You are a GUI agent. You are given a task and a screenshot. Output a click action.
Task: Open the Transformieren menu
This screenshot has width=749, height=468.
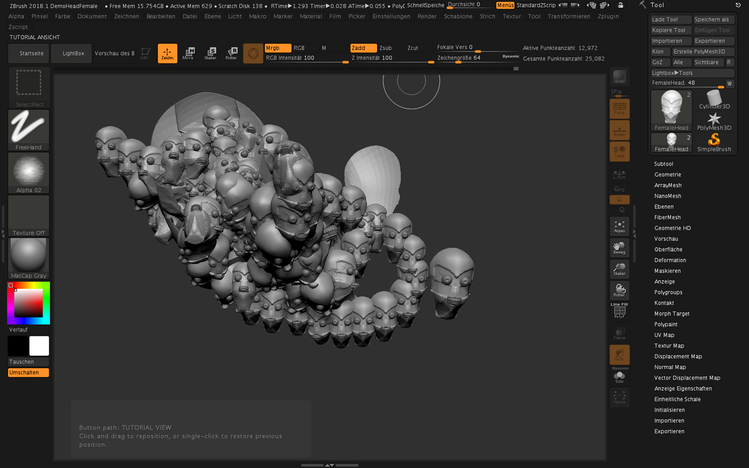[569, 16]
